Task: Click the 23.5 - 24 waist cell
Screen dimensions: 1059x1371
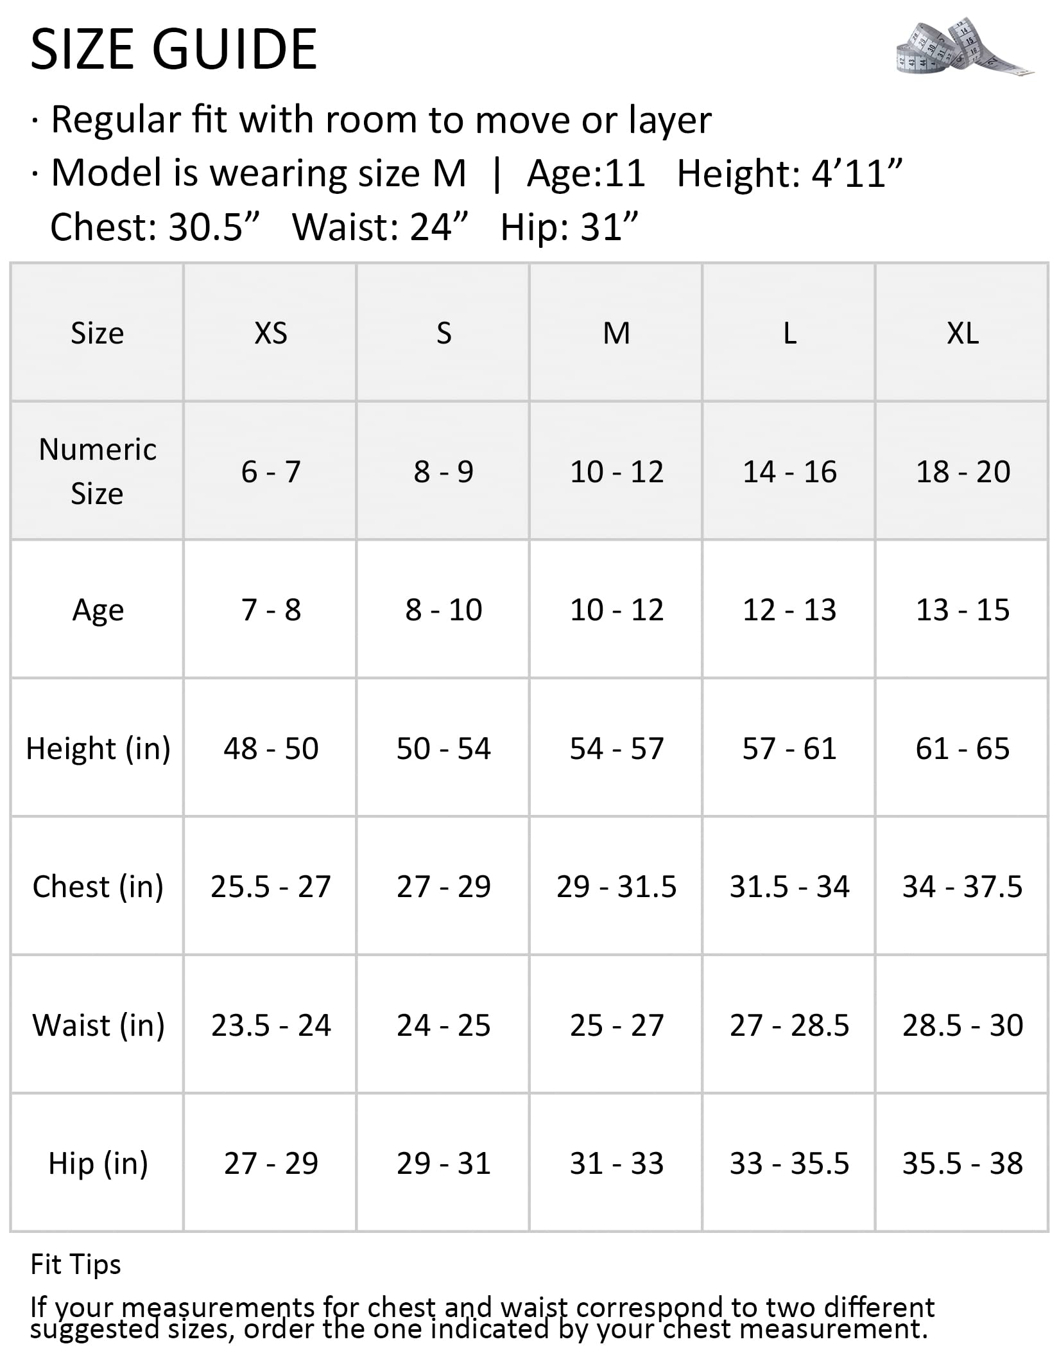Action: (x=271, y=1026)
